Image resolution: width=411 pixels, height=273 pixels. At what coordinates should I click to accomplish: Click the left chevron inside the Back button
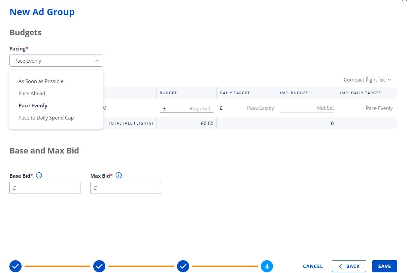[341, 266]
